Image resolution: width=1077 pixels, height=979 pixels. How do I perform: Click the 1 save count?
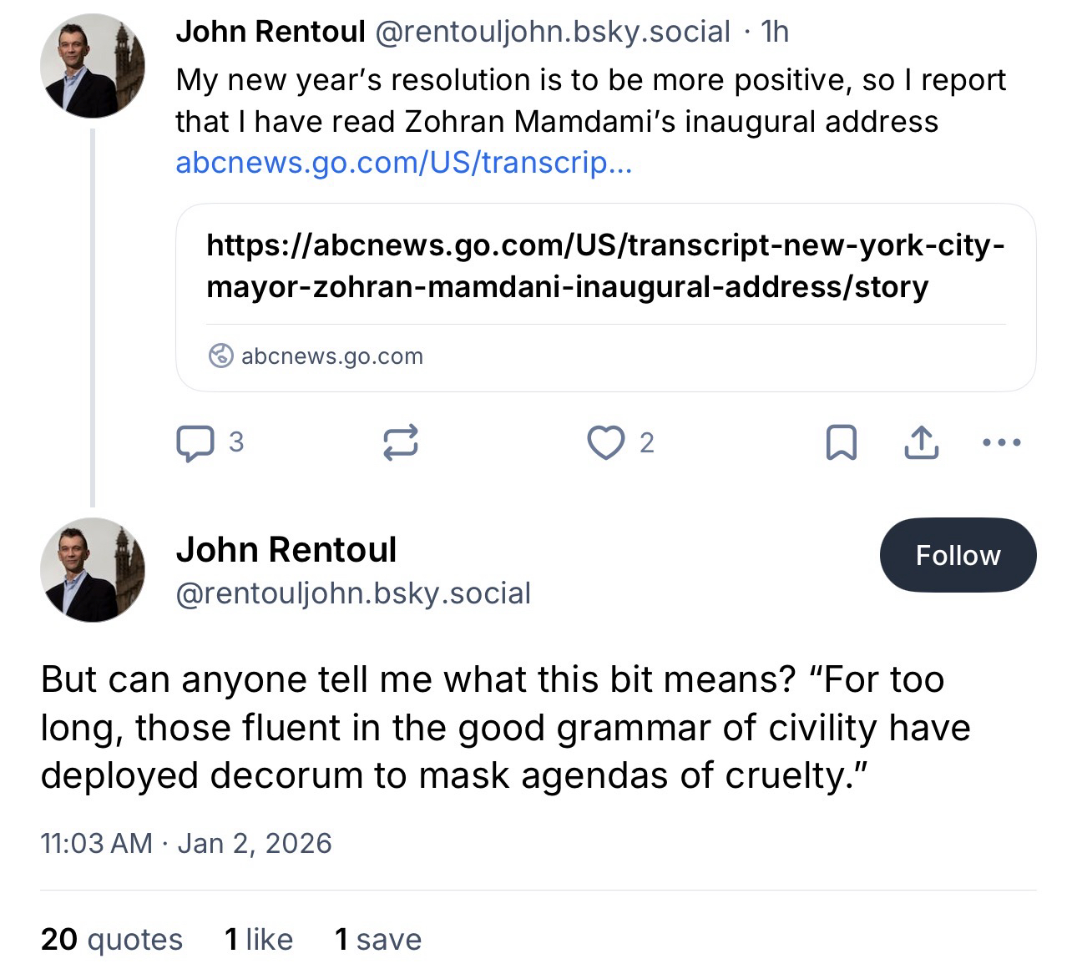[378, 939]
